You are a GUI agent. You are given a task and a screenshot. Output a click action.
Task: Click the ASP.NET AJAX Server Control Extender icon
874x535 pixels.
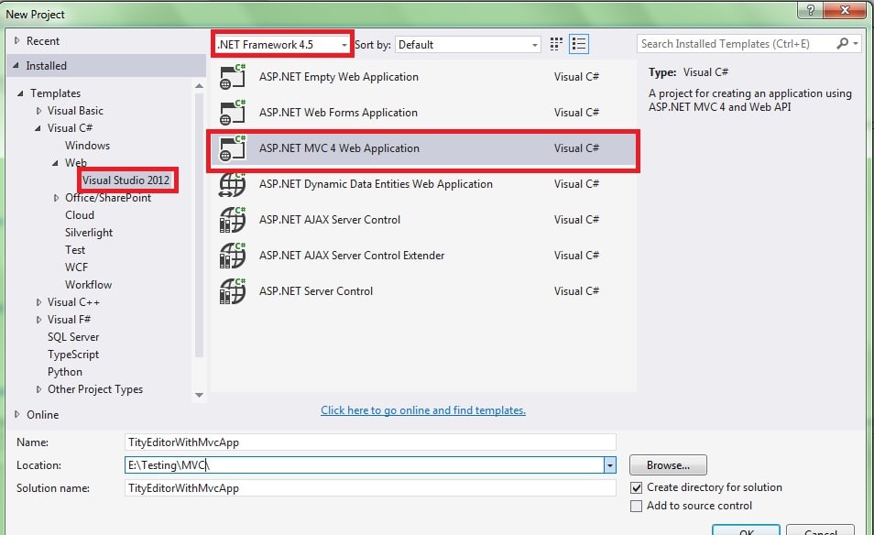pyautogui.click(x=232, y=255)
